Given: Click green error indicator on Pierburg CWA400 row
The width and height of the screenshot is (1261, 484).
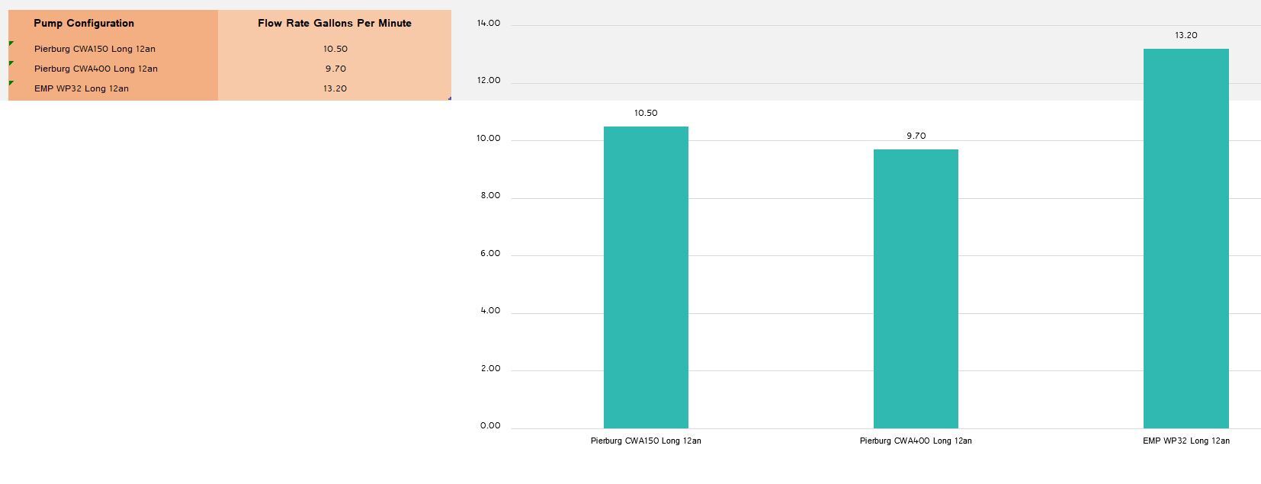Looking at the screenshot, I should coord(11,63).
